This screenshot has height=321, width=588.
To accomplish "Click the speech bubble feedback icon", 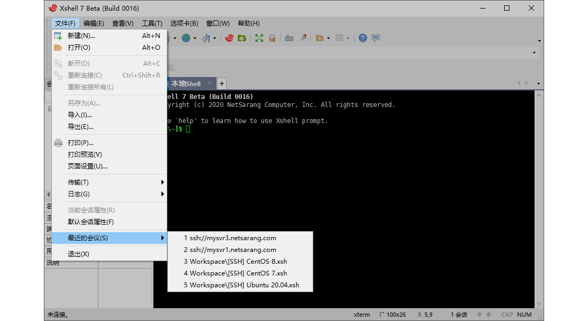I will 376,38.
